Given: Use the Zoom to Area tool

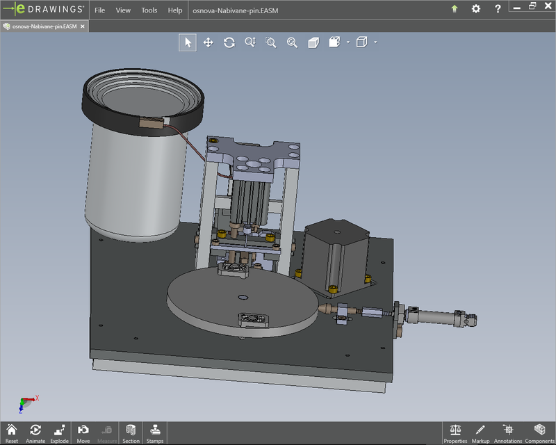Looking at the screenshot, I should (x=270, y=42).
